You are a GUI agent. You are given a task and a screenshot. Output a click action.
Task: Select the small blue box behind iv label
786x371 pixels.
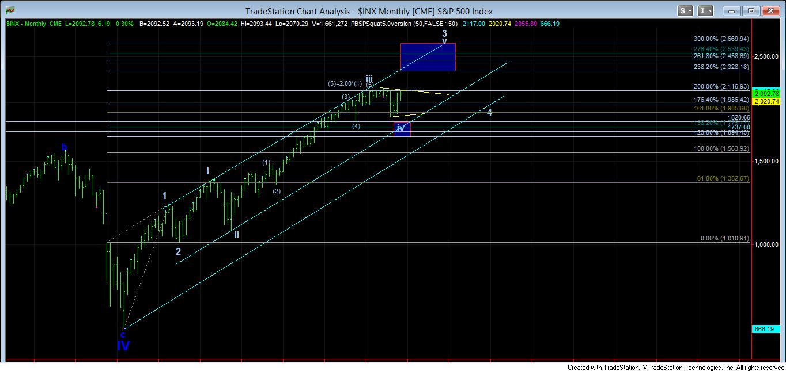pos(402,129)
